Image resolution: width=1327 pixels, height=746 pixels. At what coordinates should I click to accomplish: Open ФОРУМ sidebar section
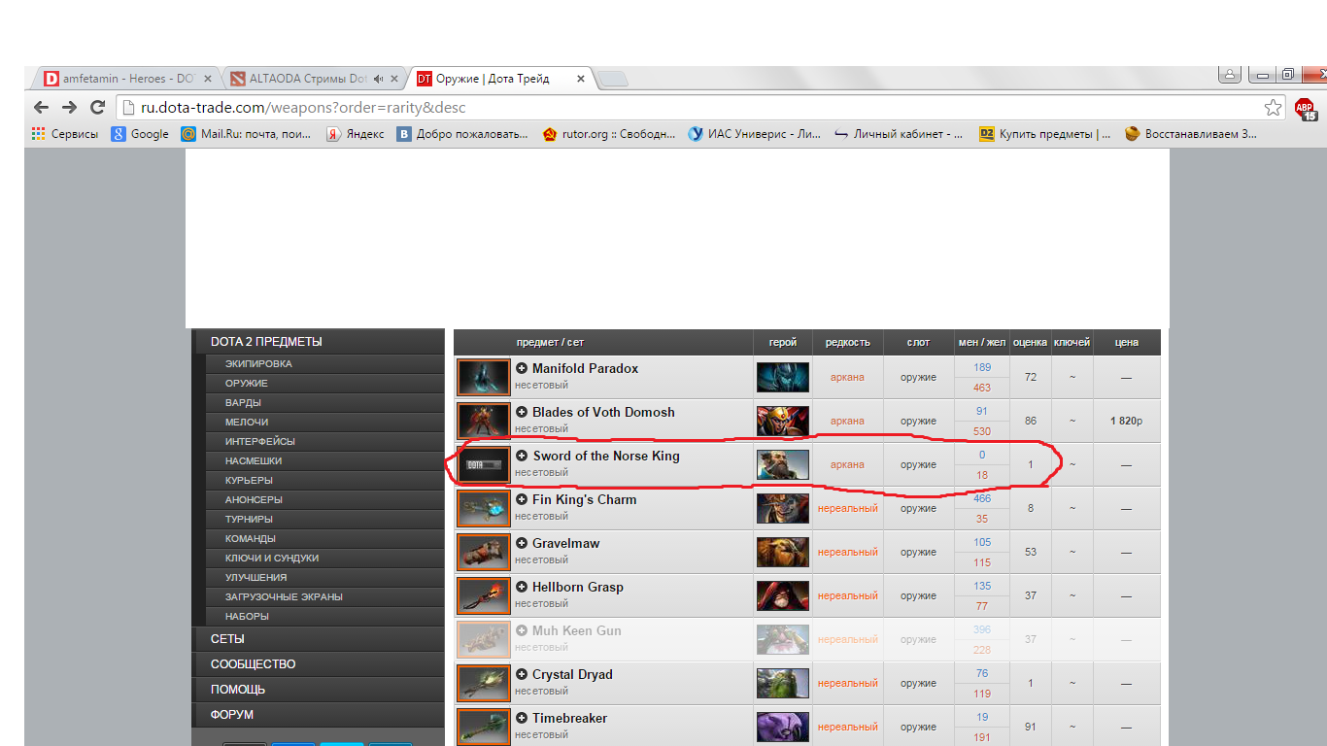point(318,715)
